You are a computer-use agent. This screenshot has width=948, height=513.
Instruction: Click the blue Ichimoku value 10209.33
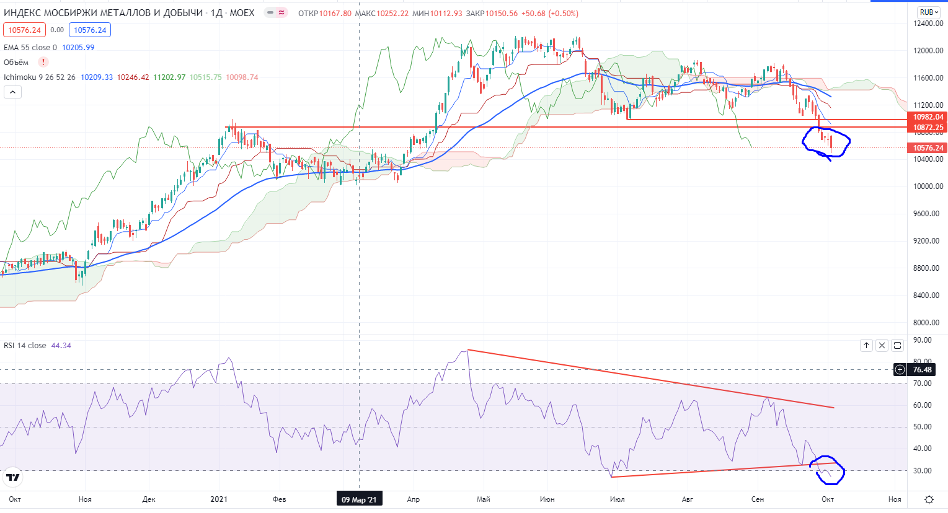97,77
